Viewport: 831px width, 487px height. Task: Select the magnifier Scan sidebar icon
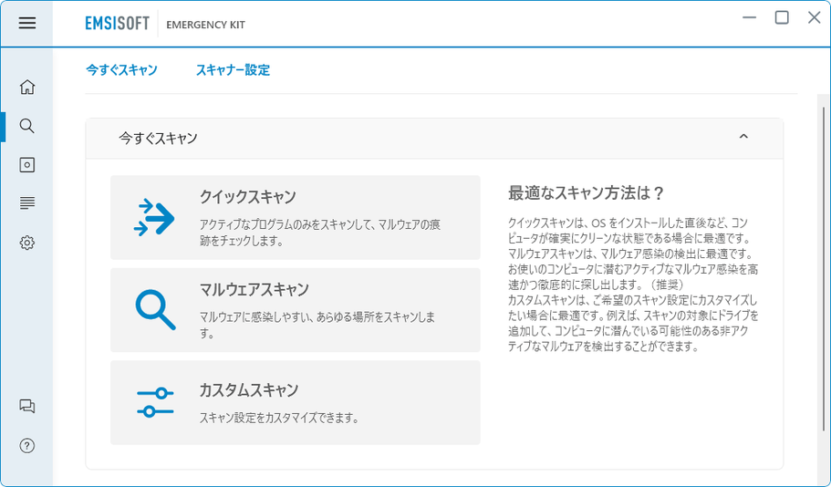click(x=27, y=126)
